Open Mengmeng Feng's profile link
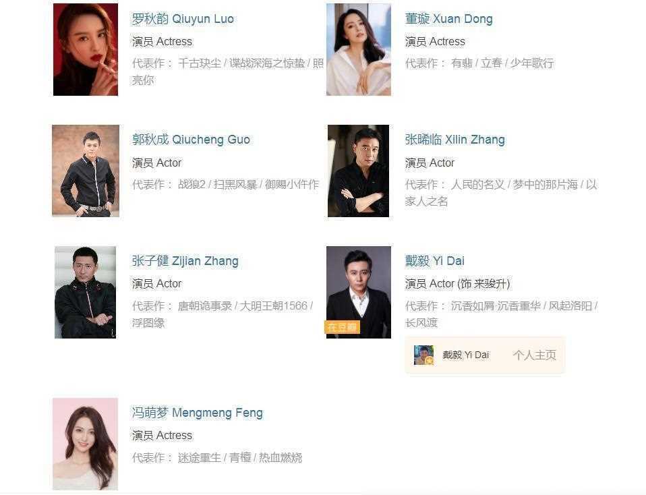Viewport: 646px width, 495px height. [x=198, y=413]
